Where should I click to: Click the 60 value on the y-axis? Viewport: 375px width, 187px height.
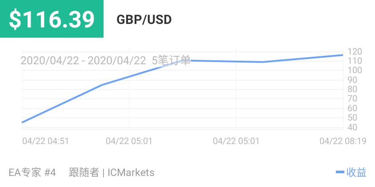[352, 108]
